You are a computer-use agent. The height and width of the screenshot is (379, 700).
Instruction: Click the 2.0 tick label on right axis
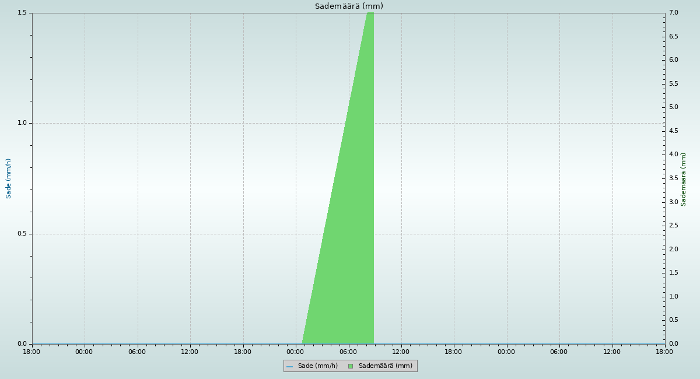point(673,250)
